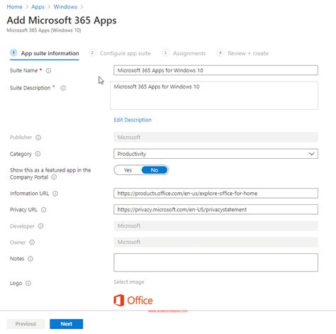Screen dimensions: 336x334
Task: Click the Information URL input field
Action: point(215,194)
